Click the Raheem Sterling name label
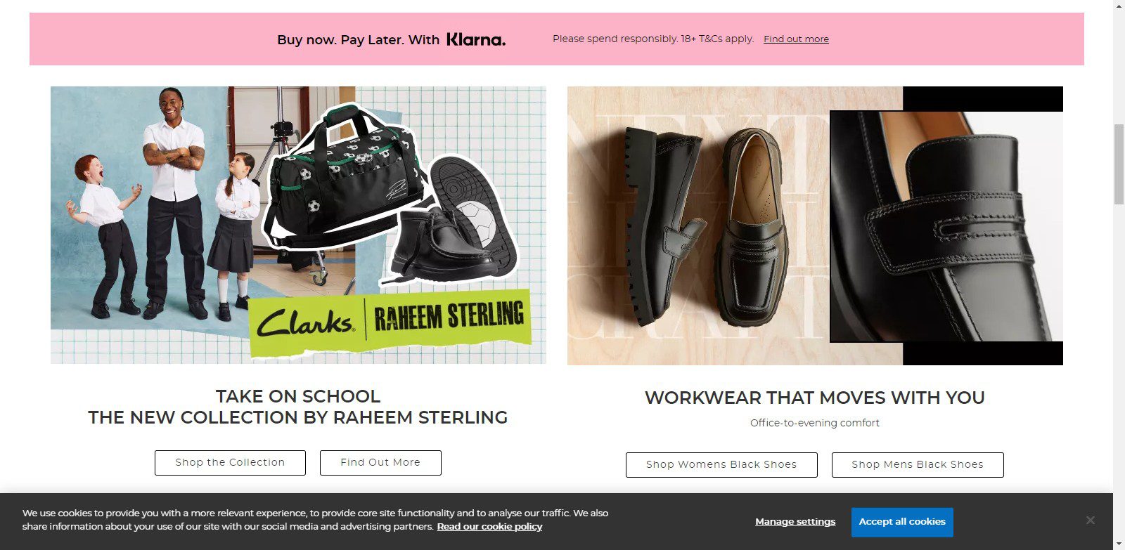Image resolution: width=1125 pixels, height=550 pixels. 449,317
